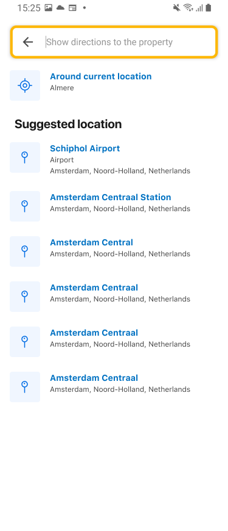Tap the battery icon in status bar
The image size is (228, 531).
[208, 7]
